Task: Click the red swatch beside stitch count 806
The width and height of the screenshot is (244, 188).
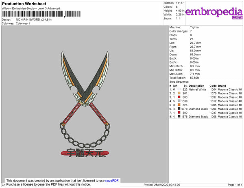Action: click(179, 97)
